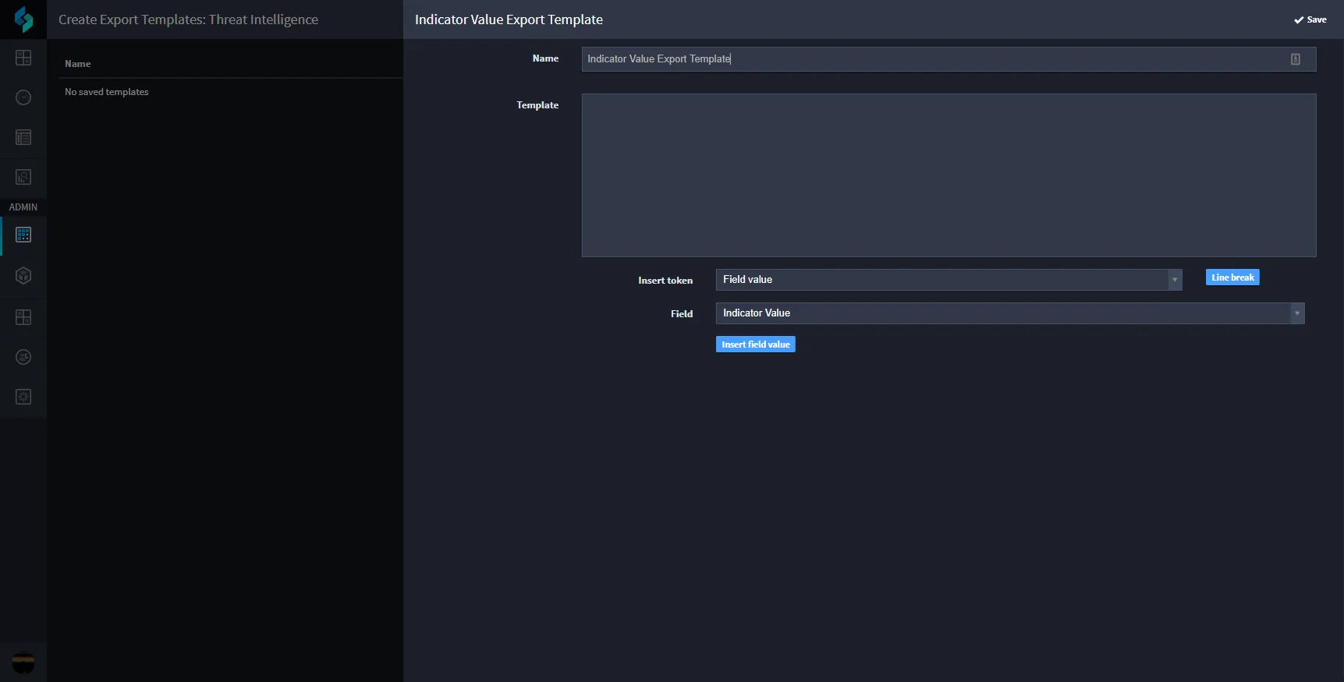This screenshot has height=682, width=1344.
Task: Open the report search sidebar icon
Action: coord(23,177)
